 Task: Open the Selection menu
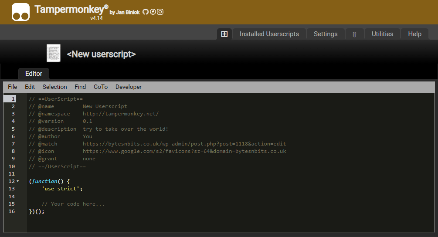(x=55, y=87)
